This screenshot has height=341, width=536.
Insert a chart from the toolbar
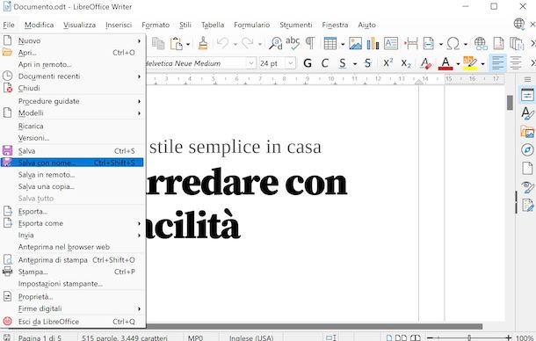point(373,43)
